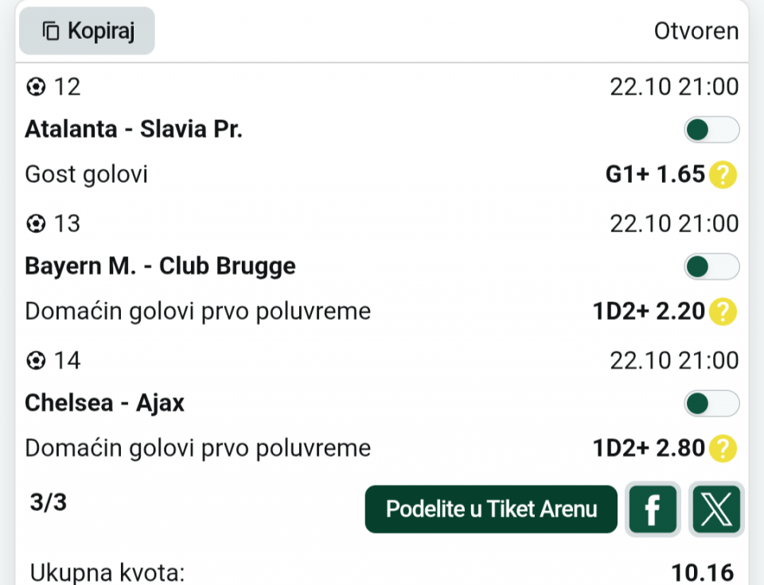Viewport: 764px width, 585px height.
Task: Open help icon beside 1D2+ 2.20
Action: (x=723, y=312)
